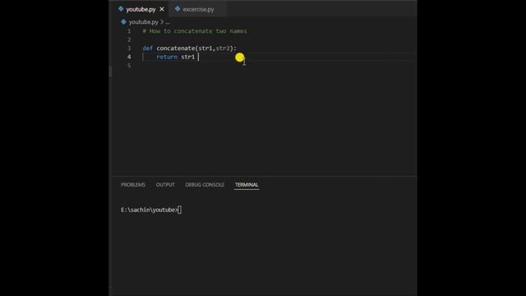
Task: Click the Python icon in the breadcrumb
Action: 123,22
